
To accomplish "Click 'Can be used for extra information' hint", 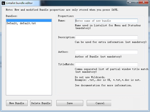I will [x=111, y=42].
